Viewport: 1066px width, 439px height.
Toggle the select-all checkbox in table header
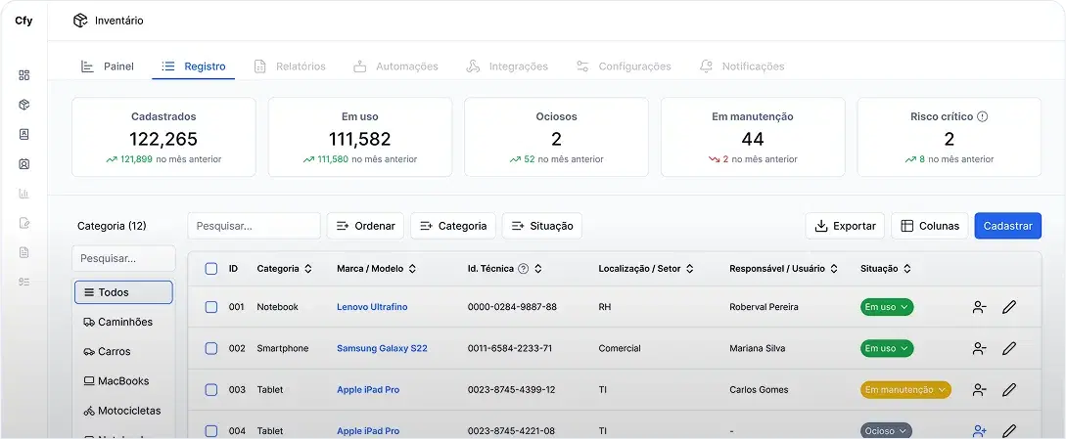(211, 269)
